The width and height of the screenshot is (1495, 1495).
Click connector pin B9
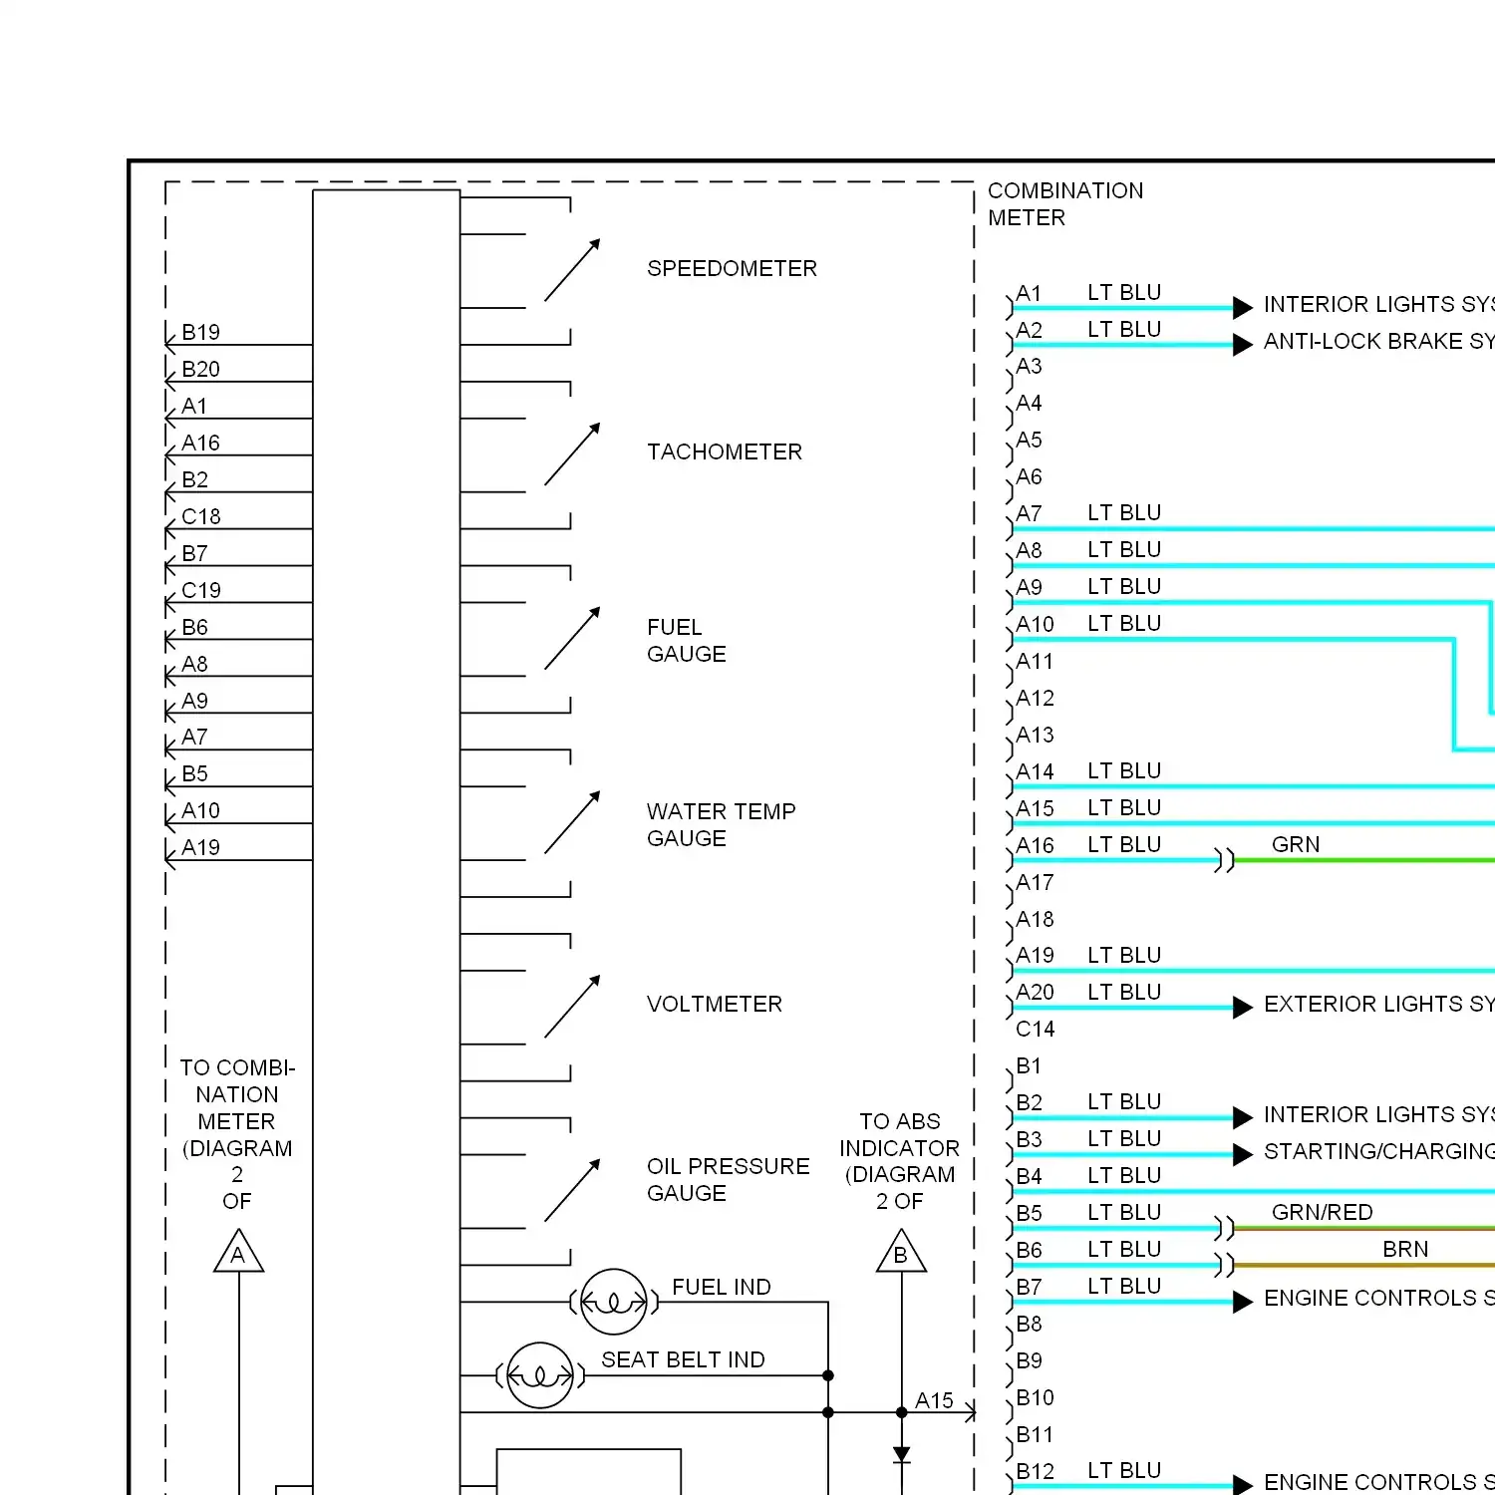tap(1029, 1361)
